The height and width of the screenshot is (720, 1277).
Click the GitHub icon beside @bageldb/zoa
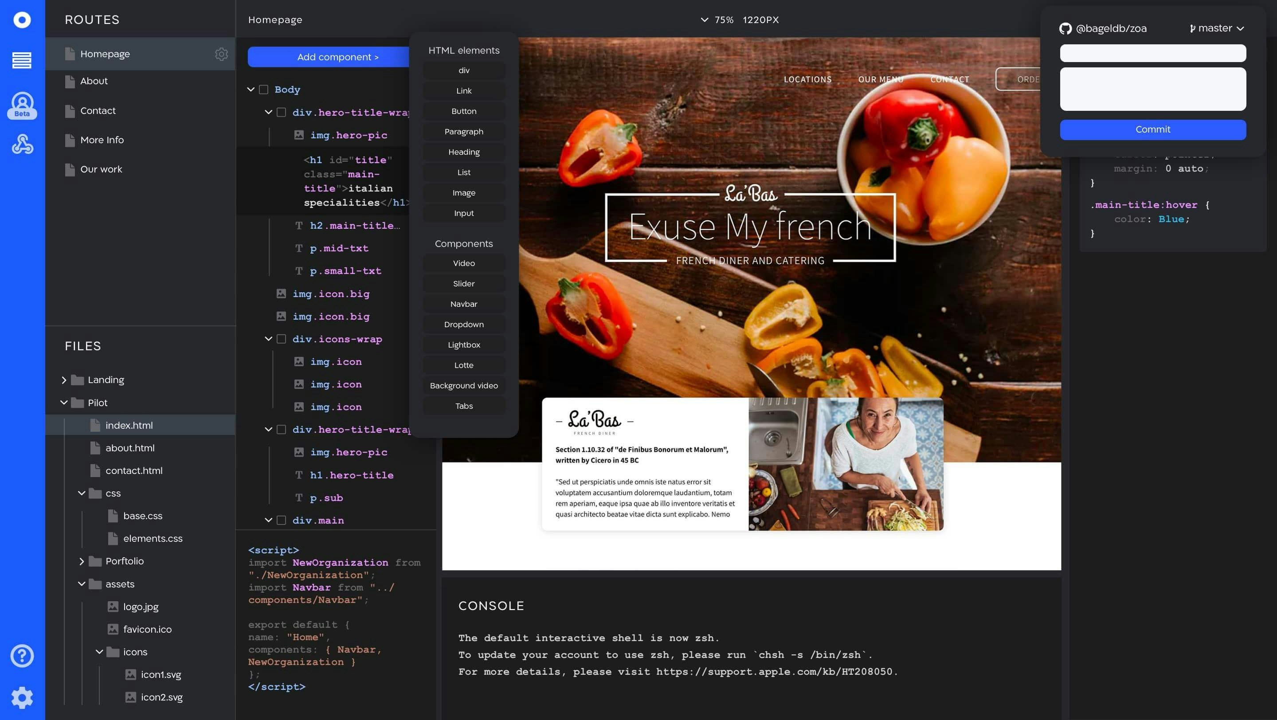click(1065, 29)
